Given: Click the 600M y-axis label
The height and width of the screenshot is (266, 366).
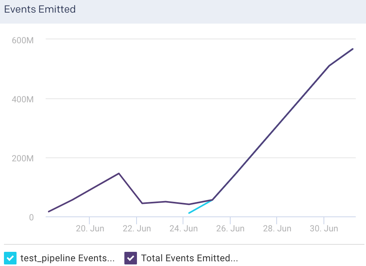Looking at the screenshot, I should [x=23, y=41].
